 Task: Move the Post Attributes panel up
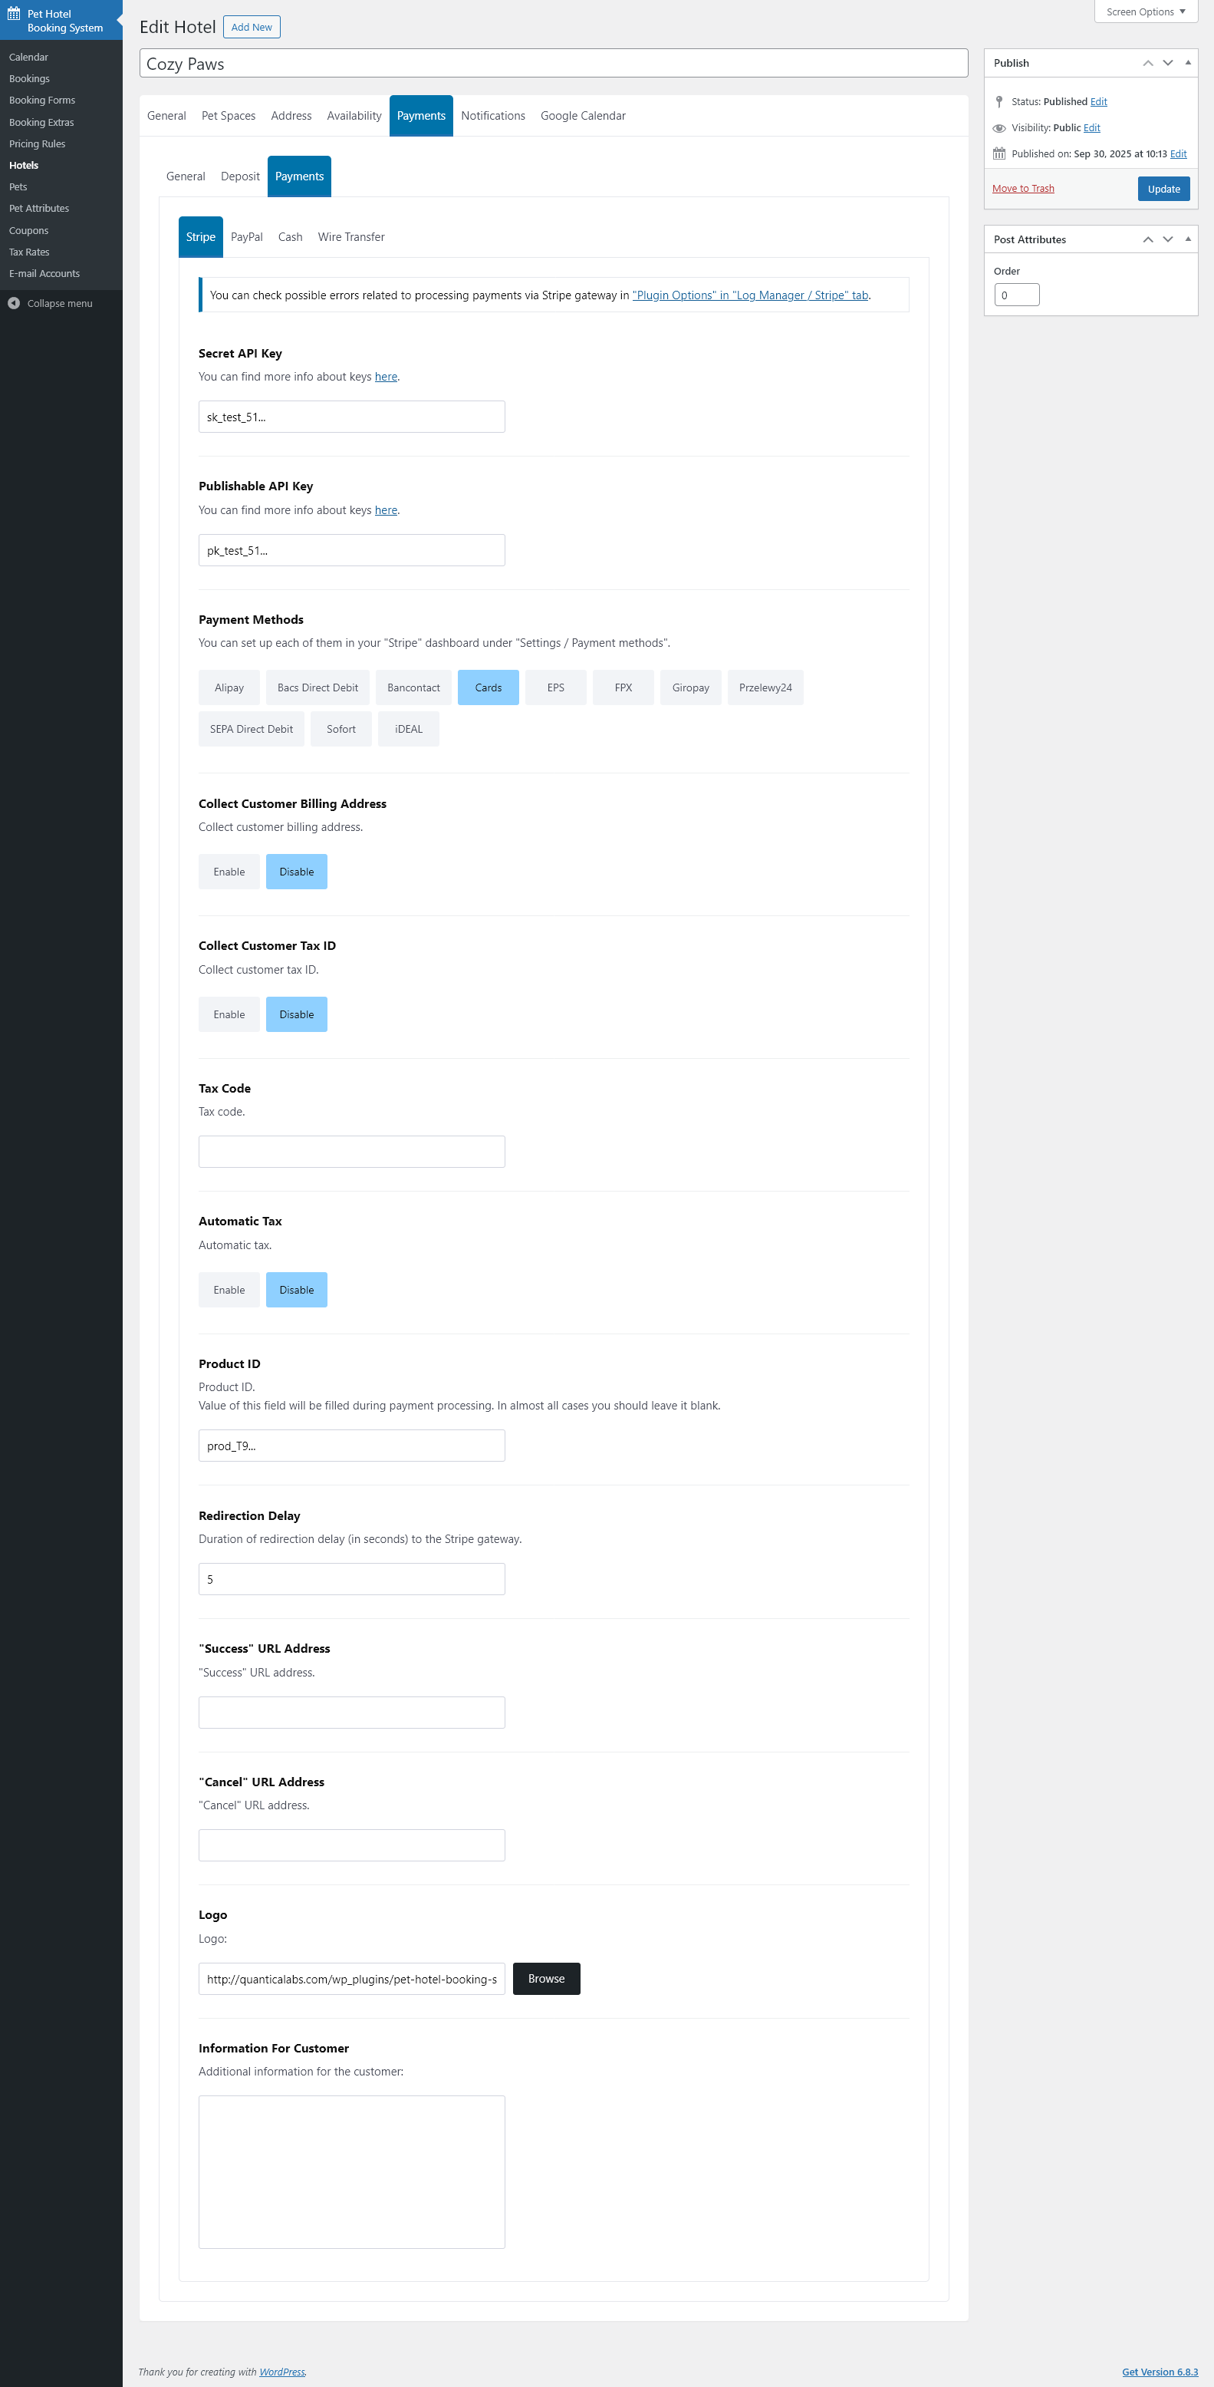click(x=1147, y=239)
